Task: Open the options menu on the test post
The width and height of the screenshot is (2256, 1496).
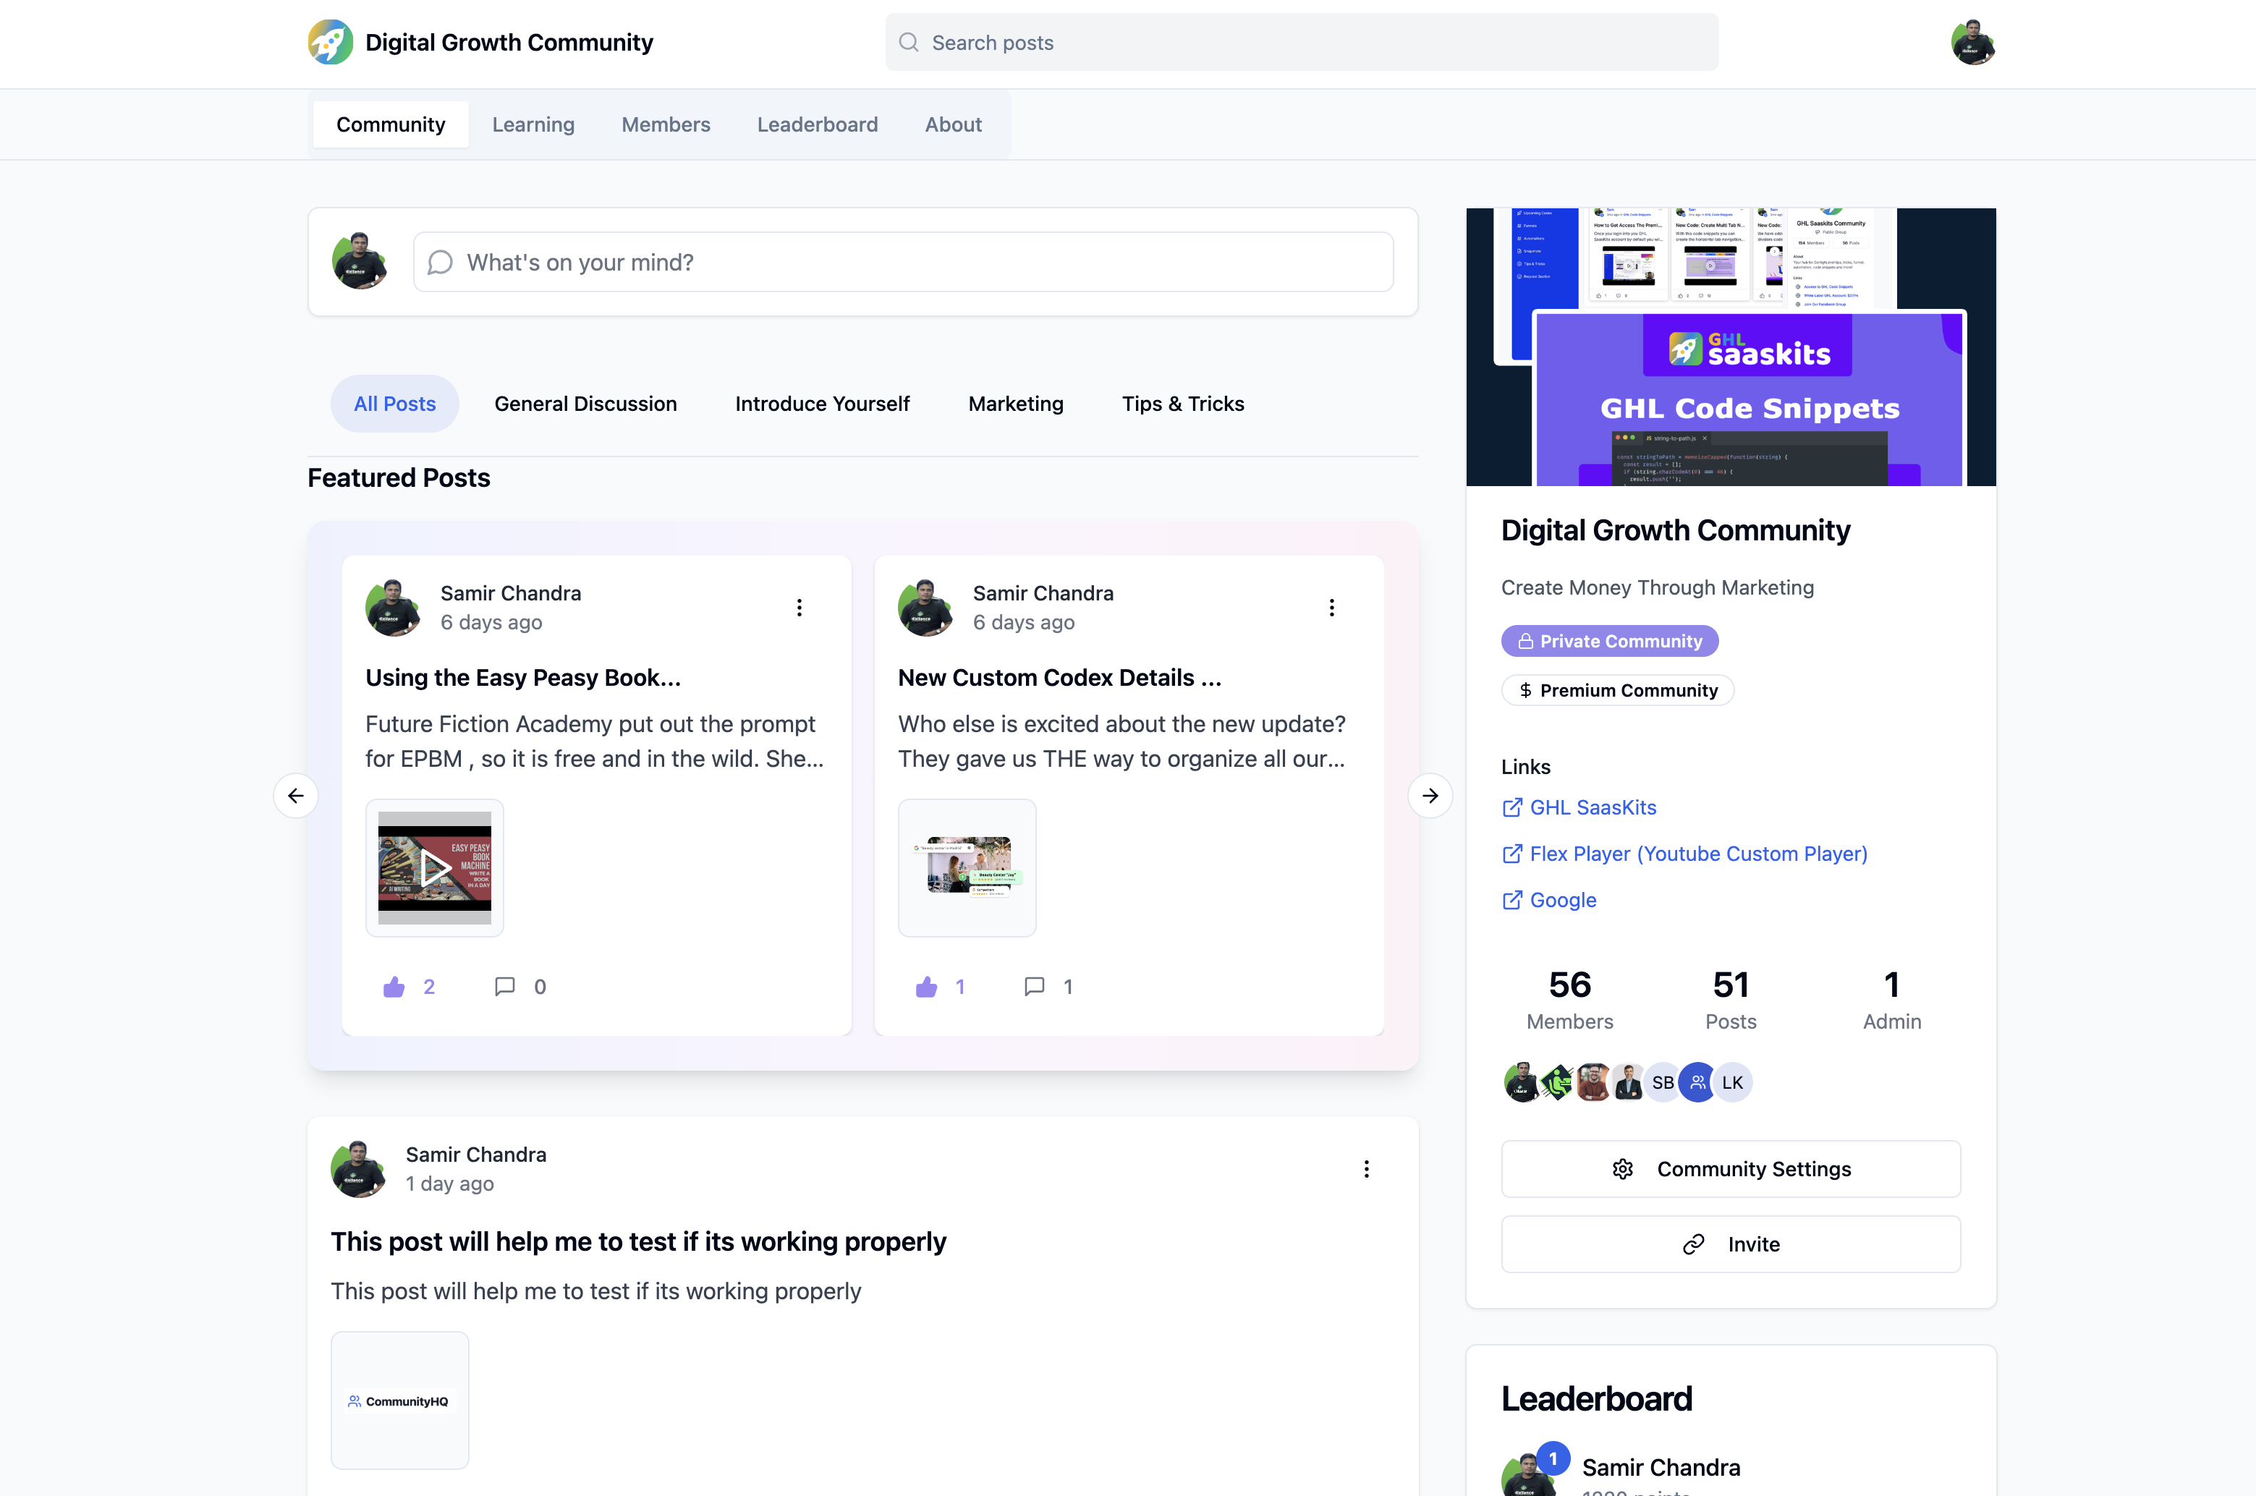Action: [1367, 1169]
